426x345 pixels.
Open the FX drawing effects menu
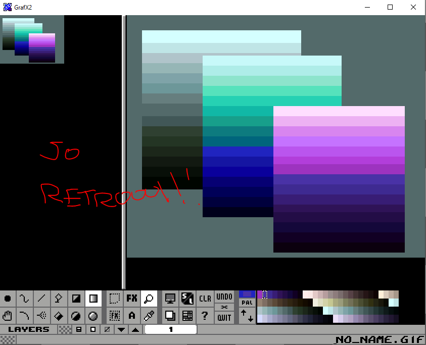[132, 299]
